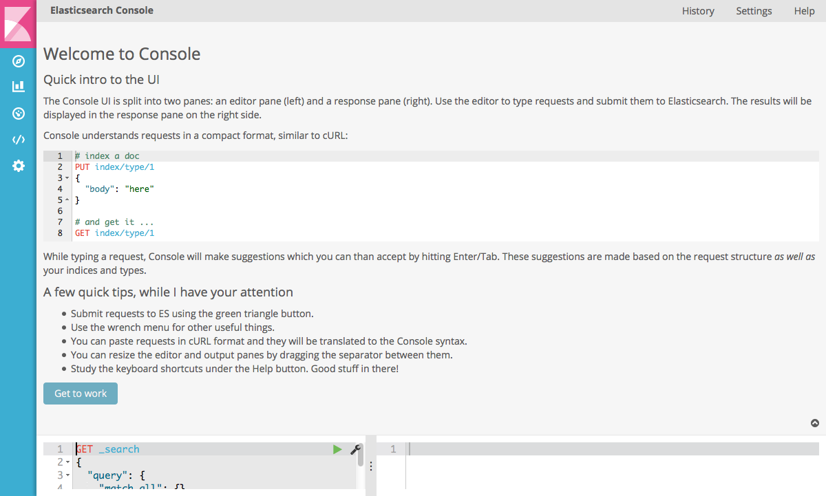Viewport: 826px width, 496px height.
Task: Open the wrench menu in editor
Action: tap(355, 449)
